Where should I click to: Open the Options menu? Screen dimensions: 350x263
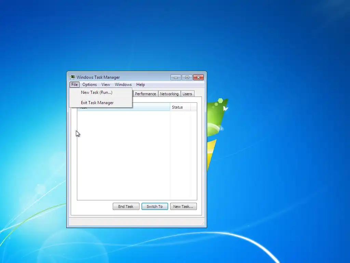[x=90, y=85]
